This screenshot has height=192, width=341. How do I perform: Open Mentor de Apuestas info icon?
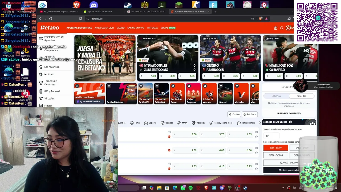coord(290,122)
